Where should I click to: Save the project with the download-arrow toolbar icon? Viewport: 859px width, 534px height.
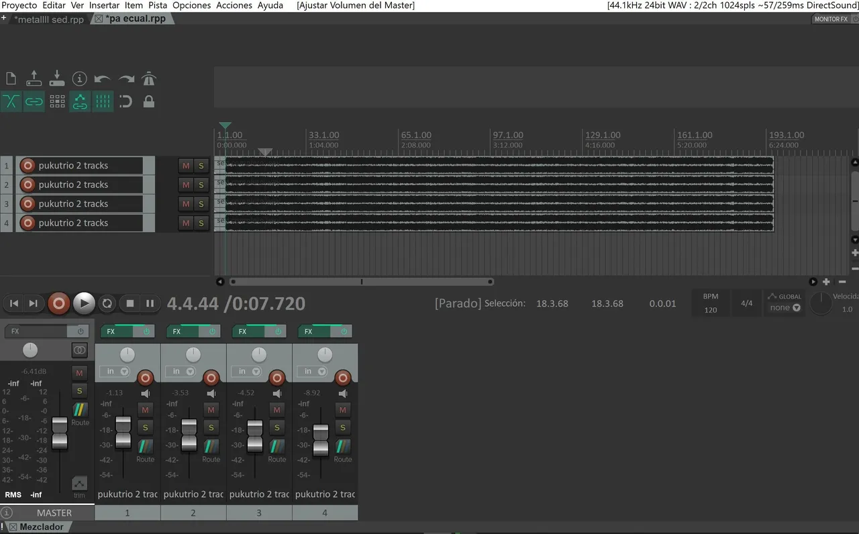[x=57, y=79]
